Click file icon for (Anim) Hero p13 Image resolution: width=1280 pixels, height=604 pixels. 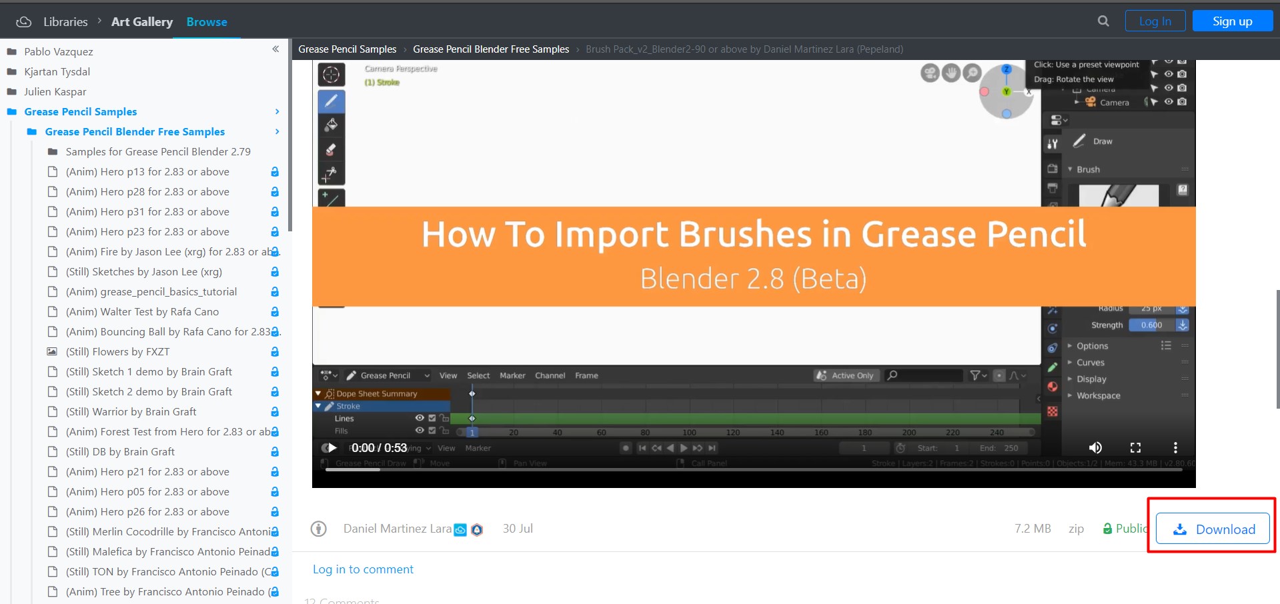click(x=52, y=171)
